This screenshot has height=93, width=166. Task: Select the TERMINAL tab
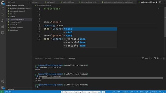click(72, 58)
